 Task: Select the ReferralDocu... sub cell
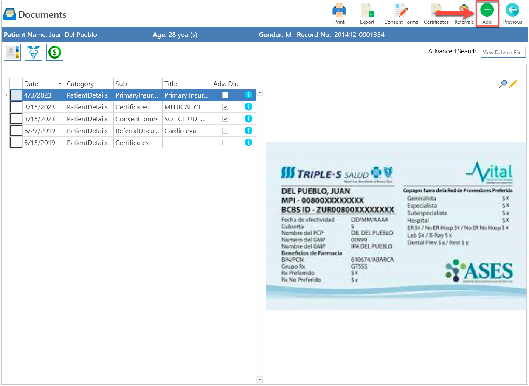[x=138, y=131]
